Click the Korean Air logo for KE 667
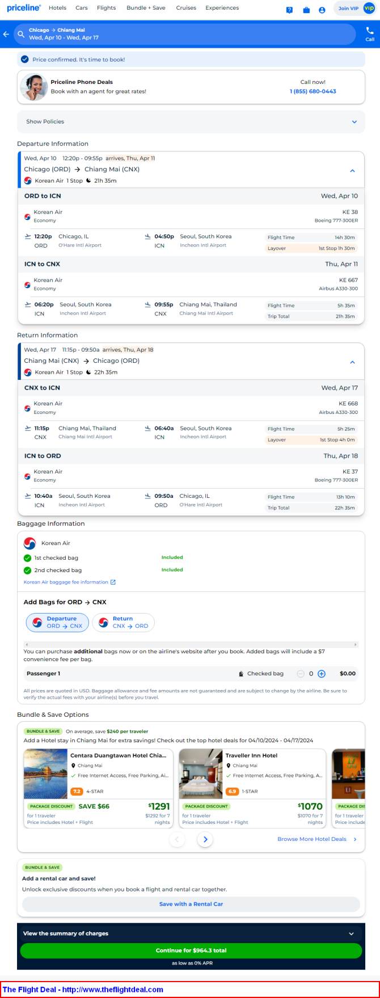The image size is (380, 998). tap(27, 285)
